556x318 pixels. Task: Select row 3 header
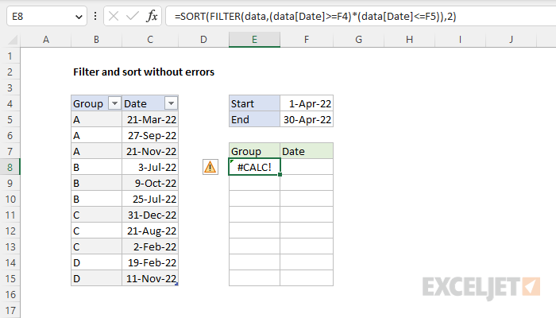coord(10,87)
